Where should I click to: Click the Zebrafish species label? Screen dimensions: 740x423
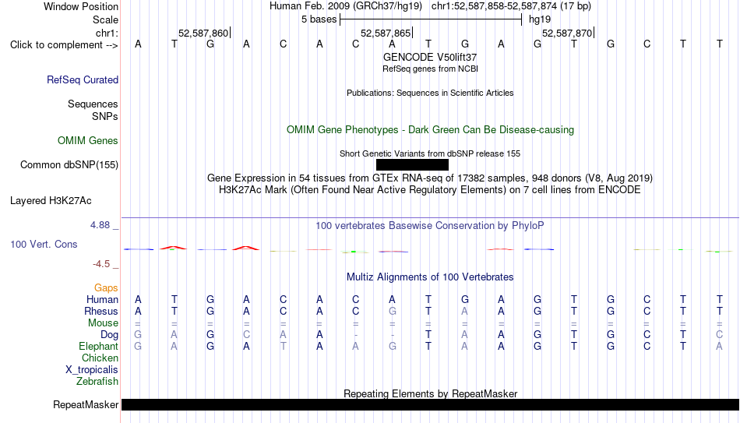pyautogui.click(x=97, y=382)
